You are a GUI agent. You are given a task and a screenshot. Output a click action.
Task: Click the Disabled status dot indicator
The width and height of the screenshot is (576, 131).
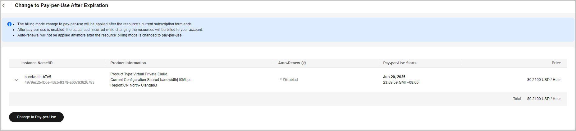281,79
